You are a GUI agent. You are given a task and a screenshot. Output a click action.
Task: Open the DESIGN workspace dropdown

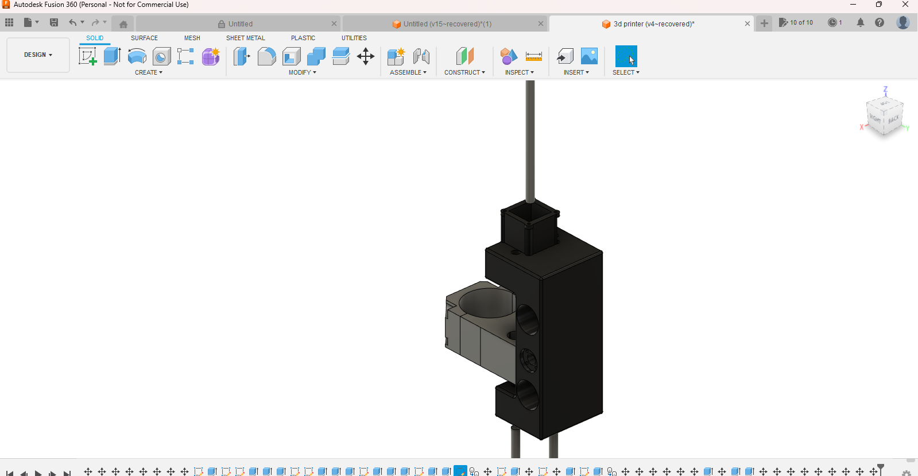[x=38, y=55]
